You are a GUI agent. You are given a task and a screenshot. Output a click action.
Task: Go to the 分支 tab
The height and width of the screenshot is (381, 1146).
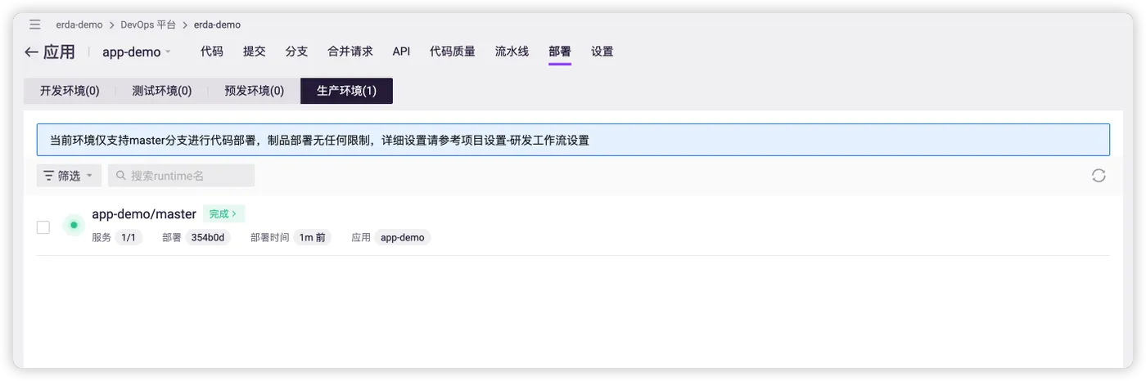point(297,52)
